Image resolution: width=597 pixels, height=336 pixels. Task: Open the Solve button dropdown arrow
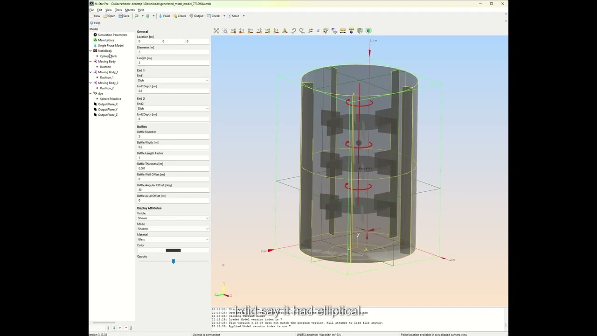point(243,16)
